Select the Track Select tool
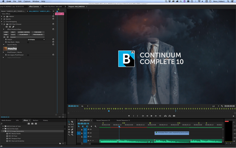Image resolution: width=236 pixels, height=148 pixels. point(69,124)
